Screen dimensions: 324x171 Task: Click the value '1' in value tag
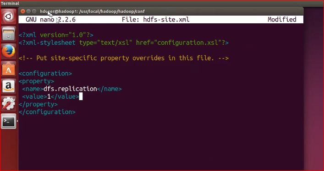49,96
